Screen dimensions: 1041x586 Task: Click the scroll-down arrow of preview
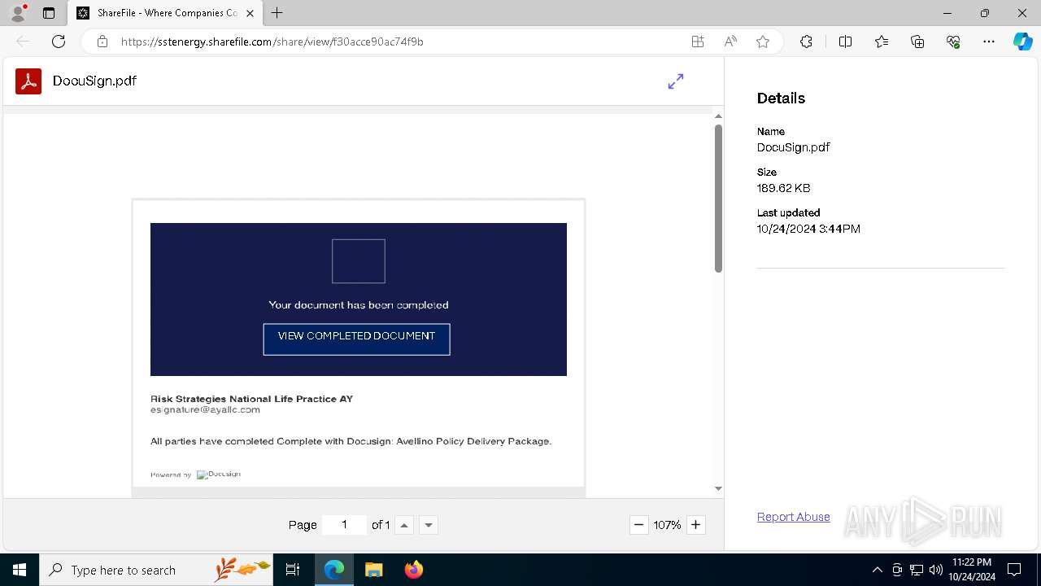[x=718, y=488]
